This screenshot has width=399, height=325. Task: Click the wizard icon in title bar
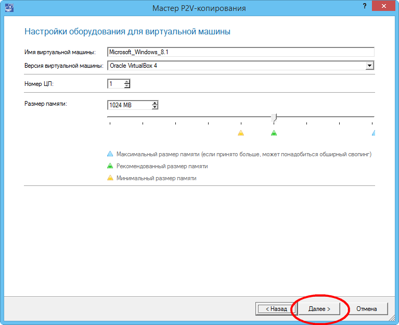(x=9, y=8)
